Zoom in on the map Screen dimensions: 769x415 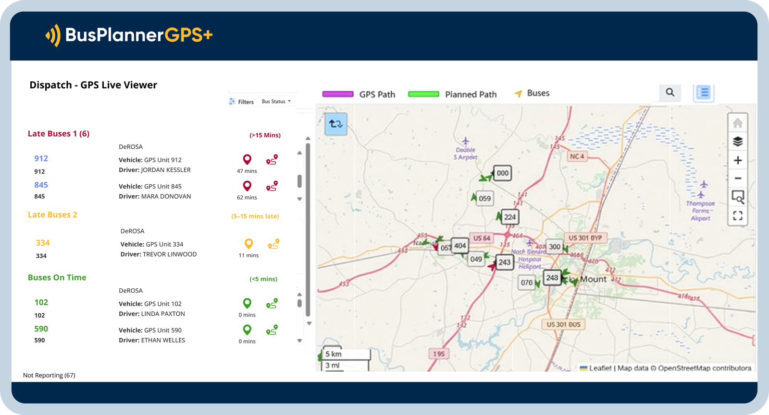[x=737, y=161]
